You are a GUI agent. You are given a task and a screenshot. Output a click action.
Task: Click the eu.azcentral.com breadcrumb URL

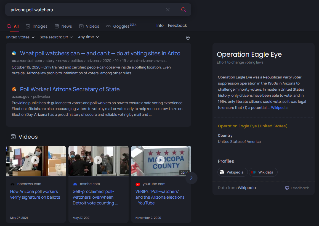(89, 61)
